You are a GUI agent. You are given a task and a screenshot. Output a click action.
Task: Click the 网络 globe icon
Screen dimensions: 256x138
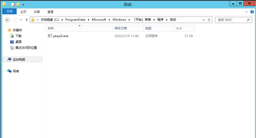point(9,71)
